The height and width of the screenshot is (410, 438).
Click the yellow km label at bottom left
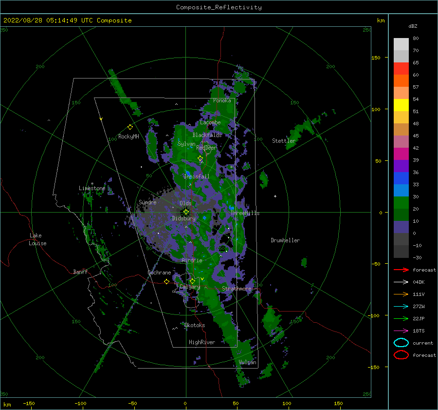coord(7,405)
